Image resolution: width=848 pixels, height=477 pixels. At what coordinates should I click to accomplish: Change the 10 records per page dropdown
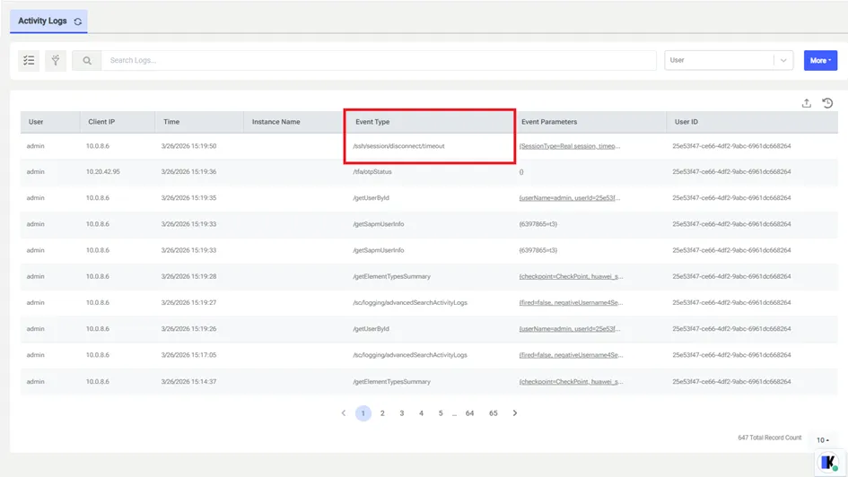tap(823, 440)
